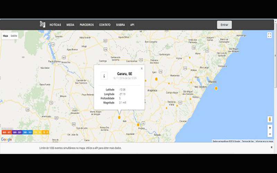Open the Termos de Uso link
277x173 pixels.
coord(248,141)
